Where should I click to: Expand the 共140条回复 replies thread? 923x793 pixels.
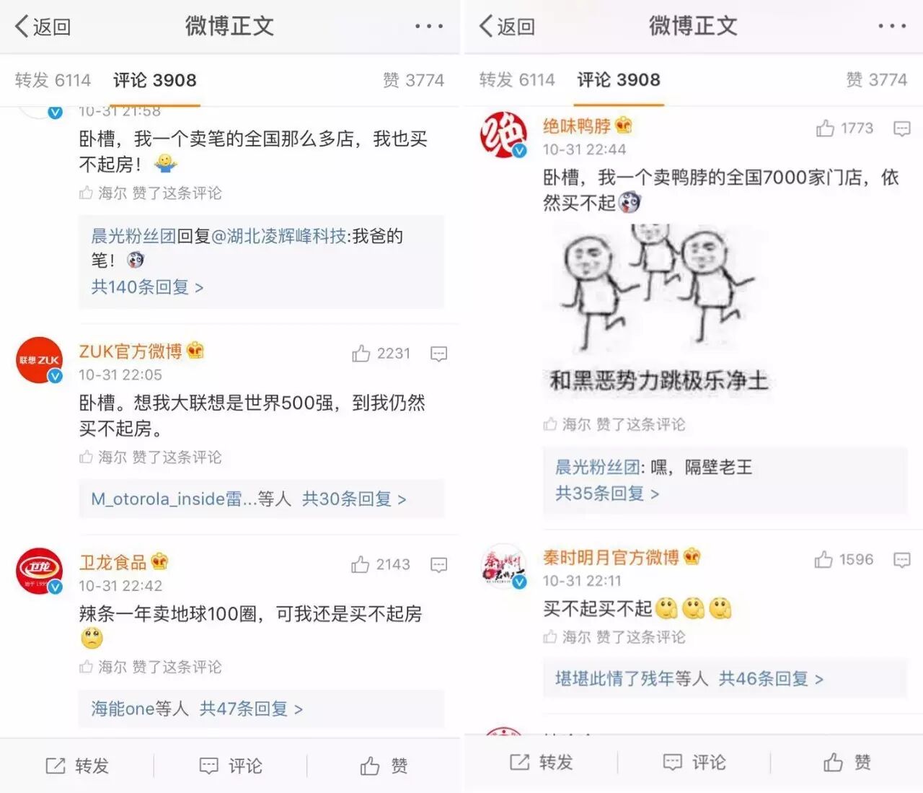point(147,287)
